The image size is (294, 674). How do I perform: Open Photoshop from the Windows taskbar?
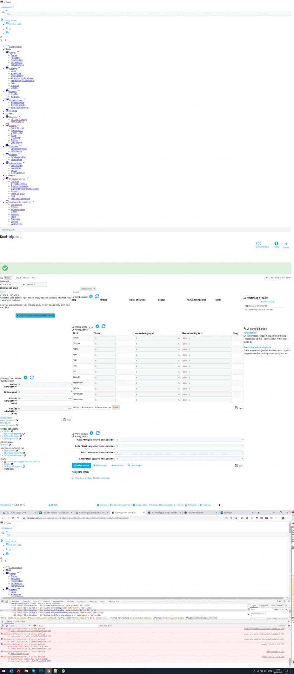click(41, 671)
